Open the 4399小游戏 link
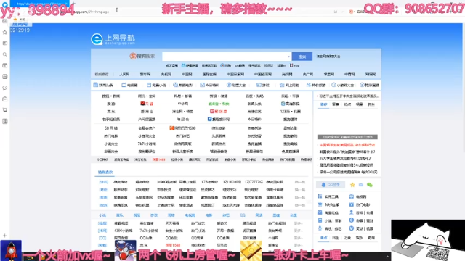 coord(123,231)
